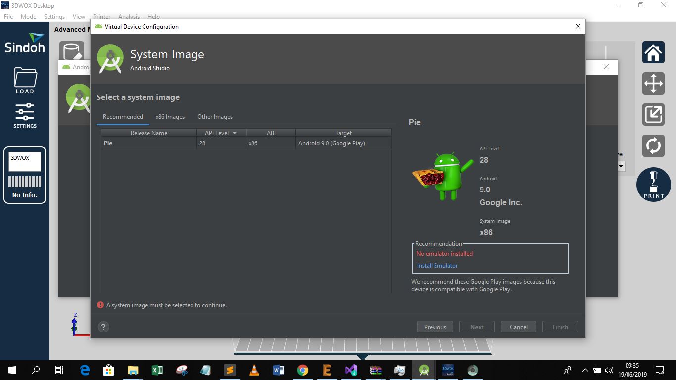Open VLC media player from the taskbar
The width and height of the screenshot is (676, 380).
(254, 370)
